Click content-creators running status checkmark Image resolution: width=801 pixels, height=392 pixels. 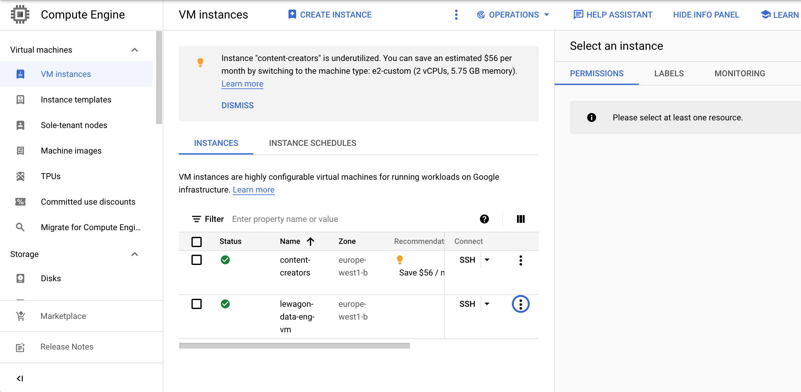click(225, 260)
